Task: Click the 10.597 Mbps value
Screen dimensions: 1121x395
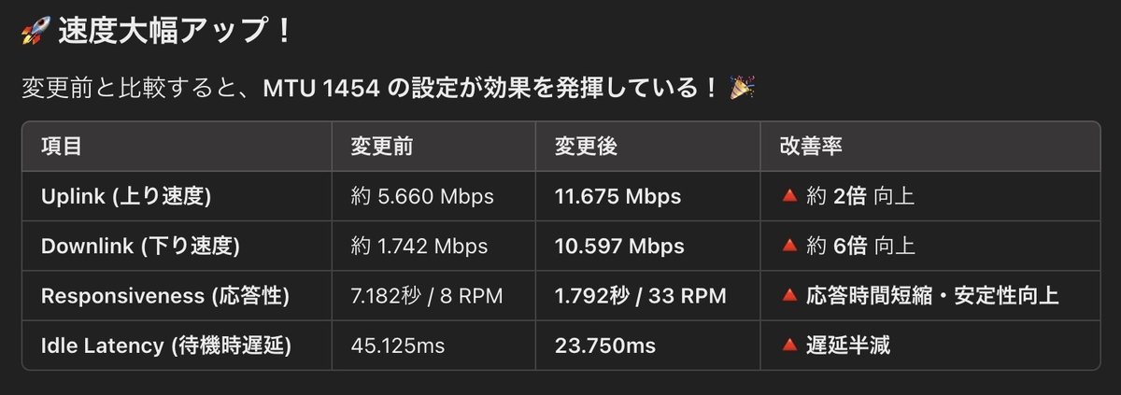Action: pyautogui.click(x=619, y=247)
